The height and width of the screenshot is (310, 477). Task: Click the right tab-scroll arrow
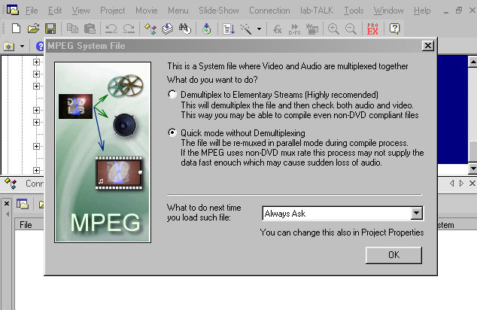[x=461, y=183]
